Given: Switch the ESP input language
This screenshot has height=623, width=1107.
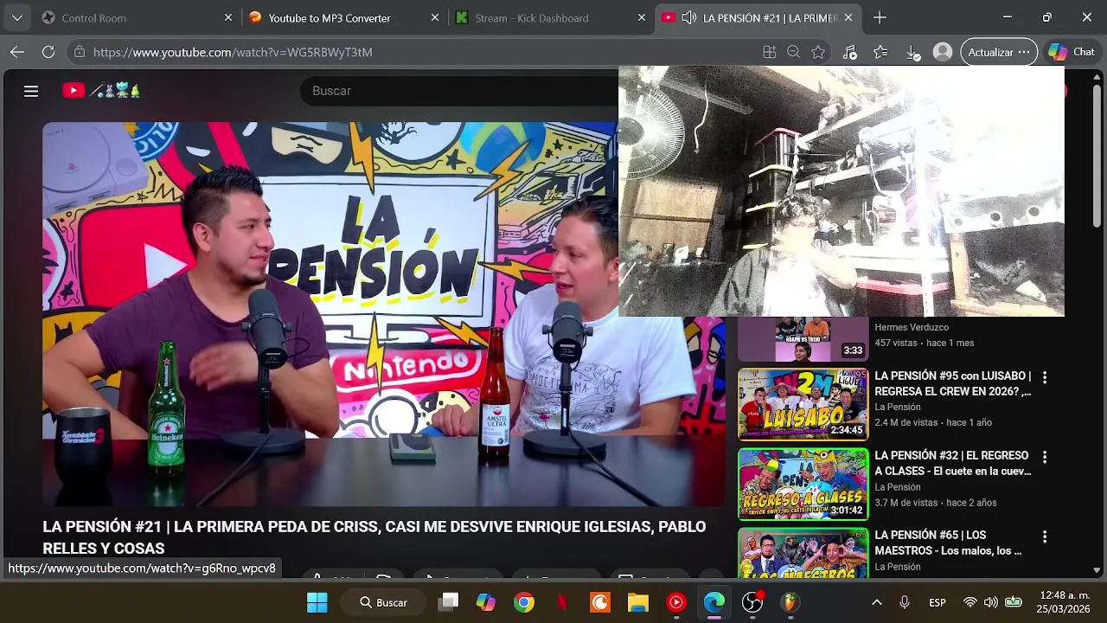Looking at the screenshot, I should point(937,602).
